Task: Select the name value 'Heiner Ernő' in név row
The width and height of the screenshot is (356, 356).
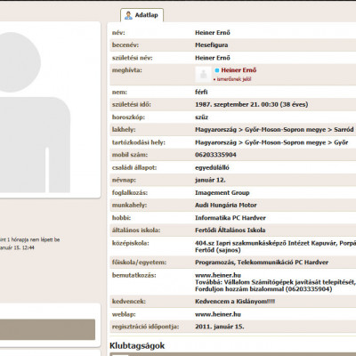Action: pyautogui.click(x=213, y=33)
